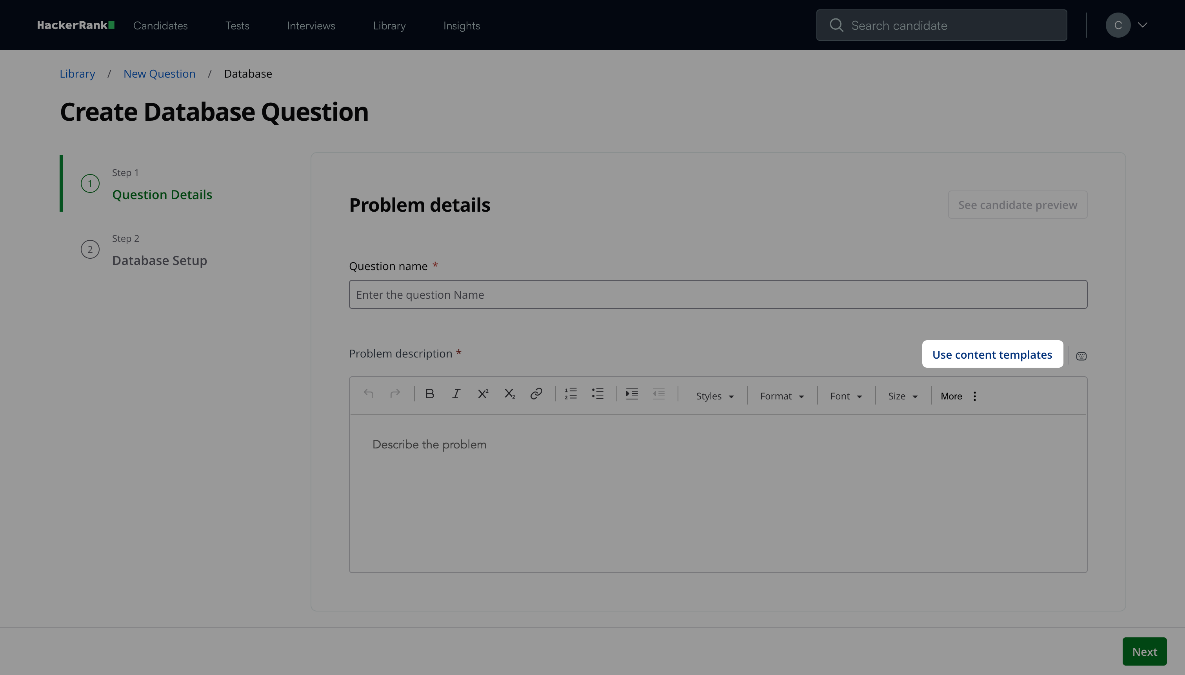
Task: Go to the Tests navigation tab
Action: [237, 25]
